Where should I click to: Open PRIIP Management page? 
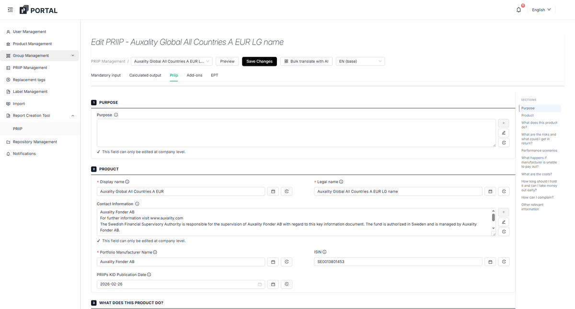(x=30, y=68)
